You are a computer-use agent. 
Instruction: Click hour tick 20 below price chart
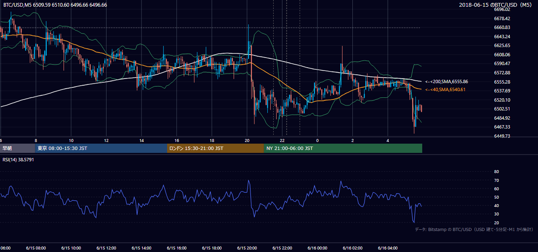(x=247, y=140)
